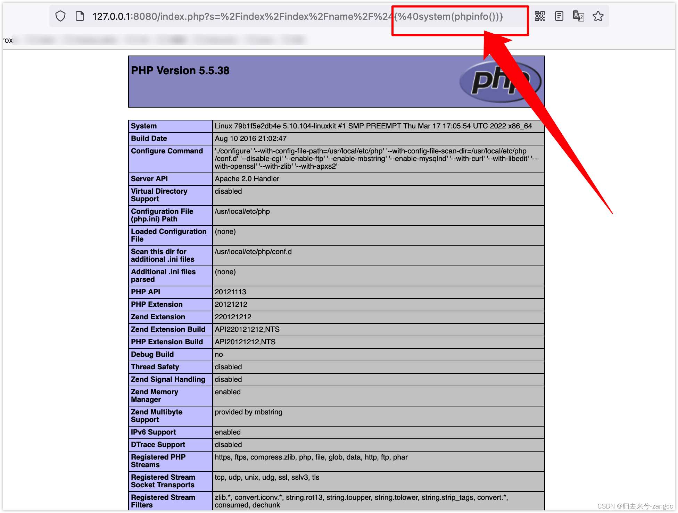This screenshot has width=678, height=513.
Task: Click the PHP logo image
Action: pyautogui.click(x=500, y=82)
